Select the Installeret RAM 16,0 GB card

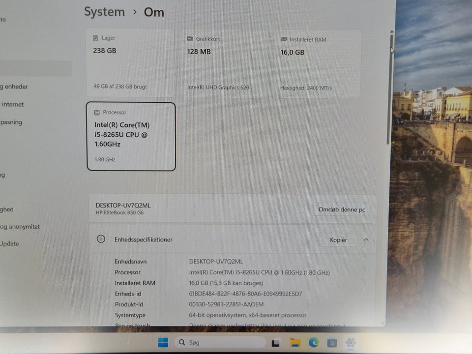coord(318,64)
